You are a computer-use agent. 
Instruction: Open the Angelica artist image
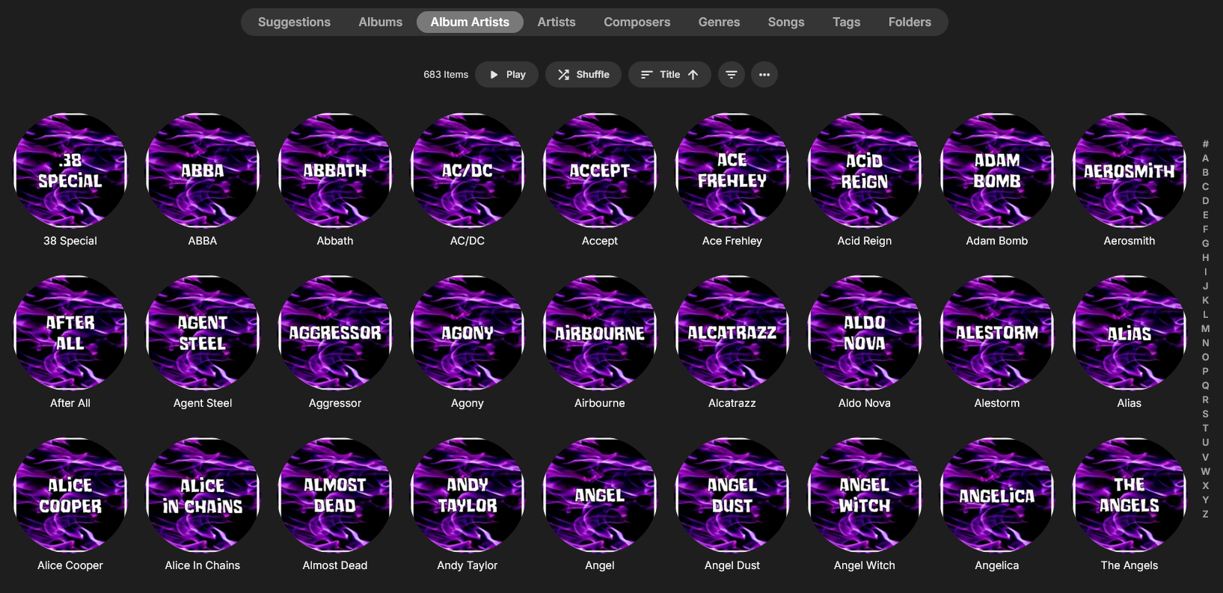click(997, 495)
